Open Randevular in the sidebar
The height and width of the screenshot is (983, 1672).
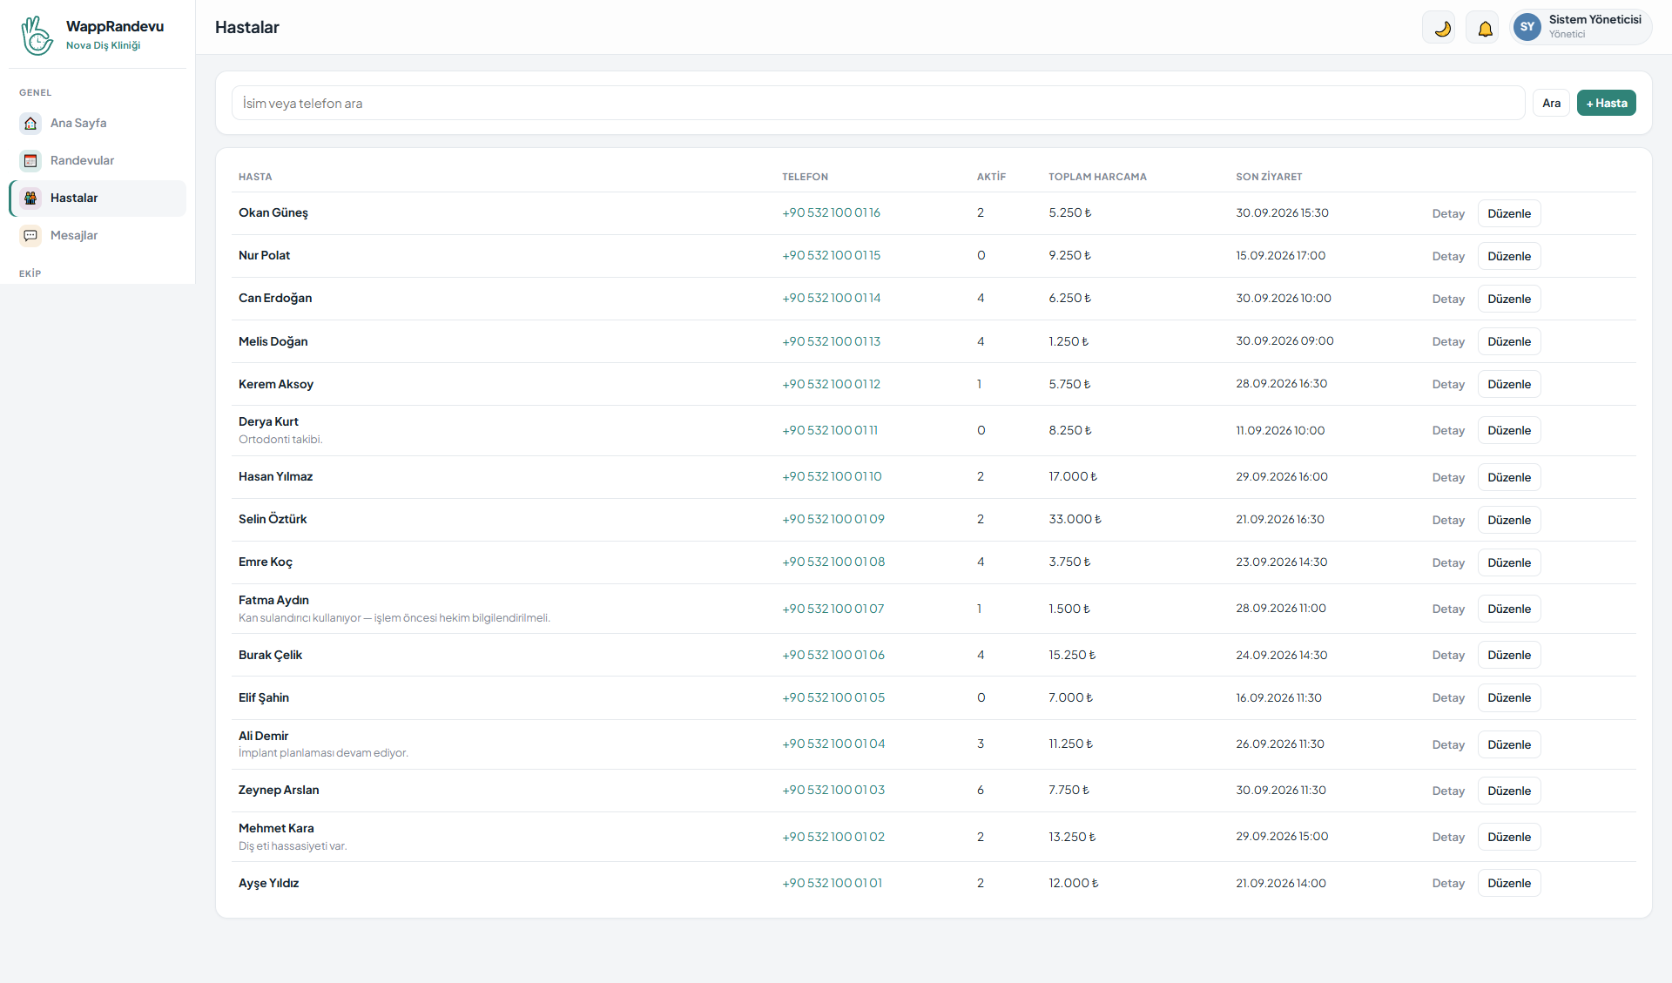98,160
